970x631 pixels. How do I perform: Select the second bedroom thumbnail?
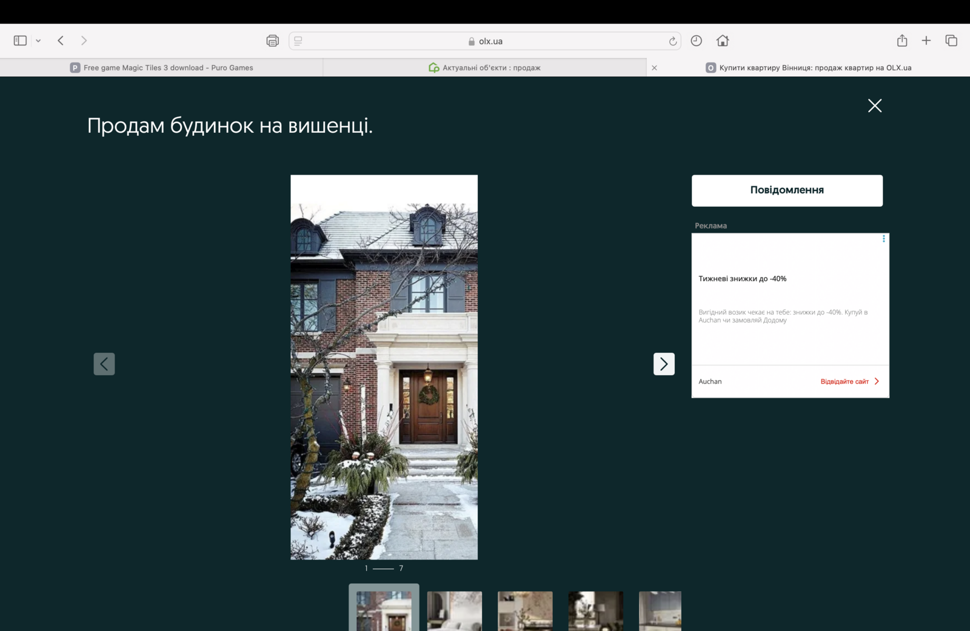tap(454, 610)
